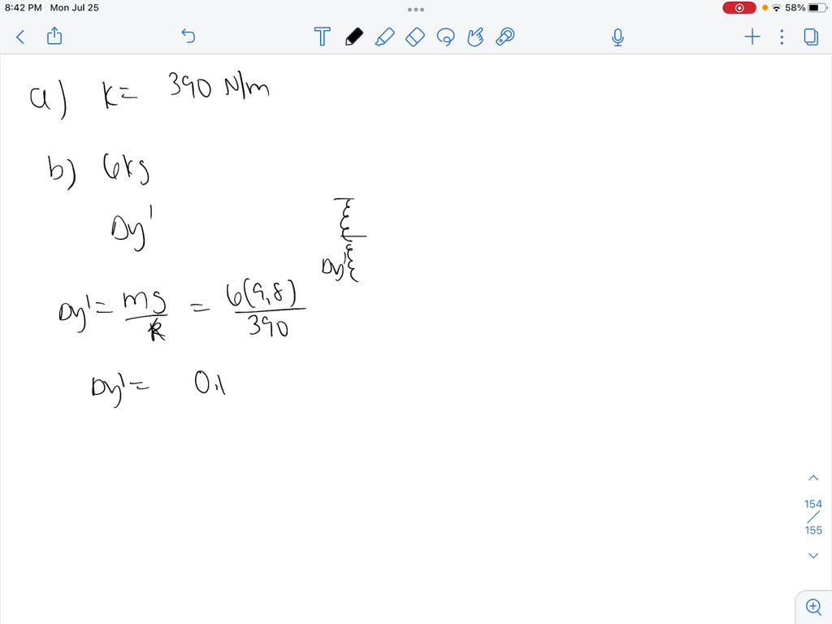Select the tape/link tool

tap(505, 37)
